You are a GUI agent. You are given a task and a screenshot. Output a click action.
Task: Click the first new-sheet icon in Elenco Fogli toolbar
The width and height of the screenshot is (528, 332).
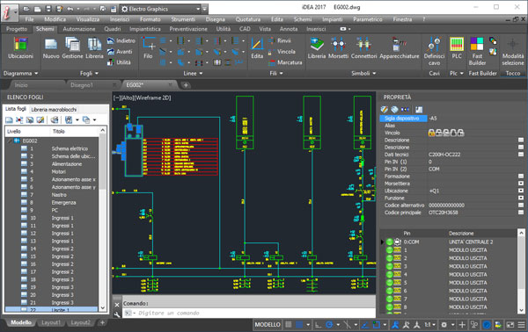[x=9, y=119]
